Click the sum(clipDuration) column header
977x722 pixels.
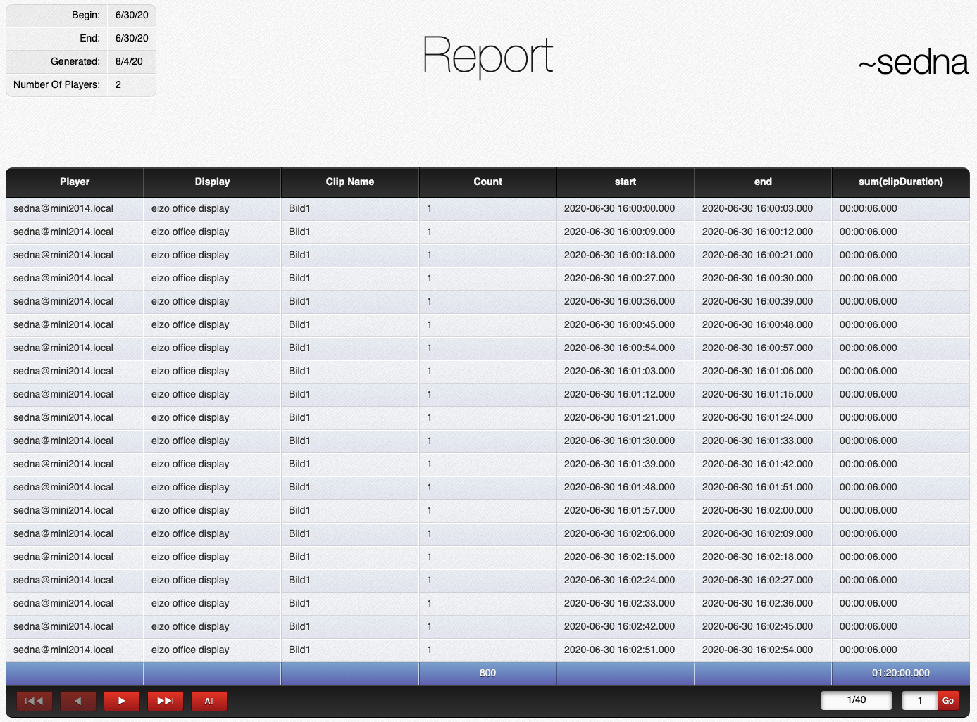pyautogui.click(x=900, y=182)
